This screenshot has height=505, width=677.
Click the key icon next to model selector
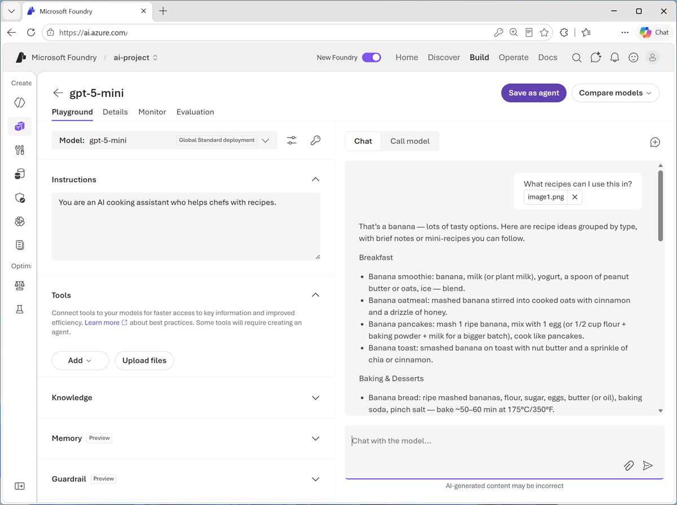click(x=315, y=140)
